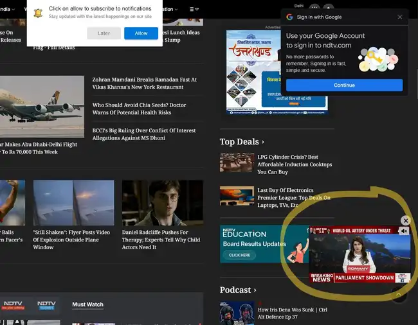418x325 pixels.
Task: Unmute the floating live video player
Action: pyautogui.click(x=404, y=231)
